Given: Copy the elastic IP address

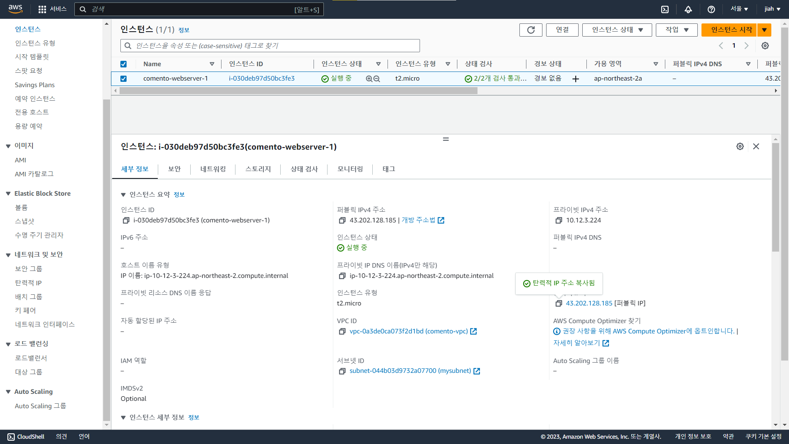Looking at the screenshot, I should (x=558, y=304).
